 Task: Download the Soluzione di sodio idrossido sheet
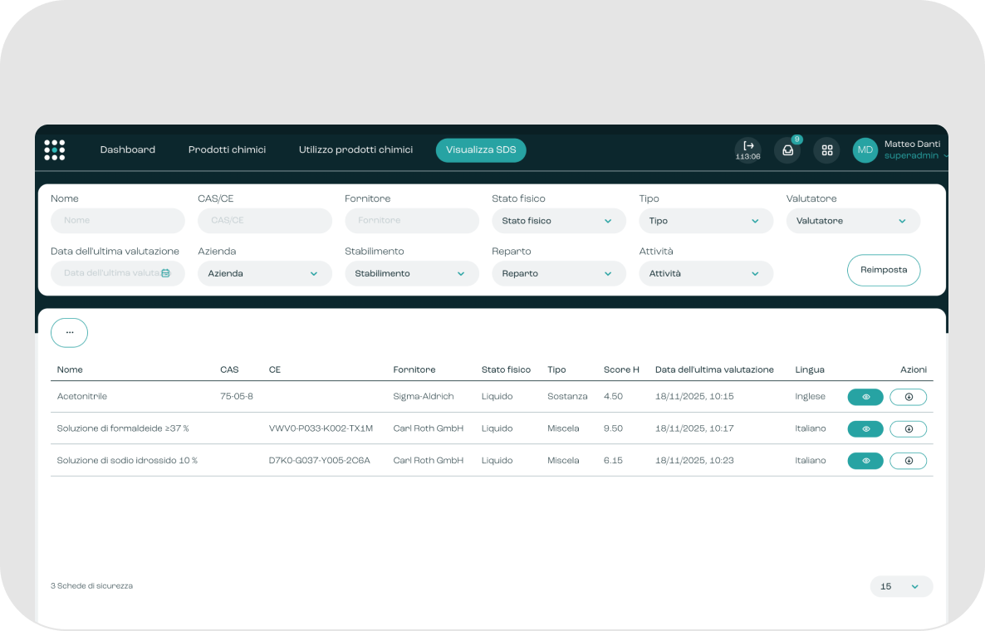(909, 461)
